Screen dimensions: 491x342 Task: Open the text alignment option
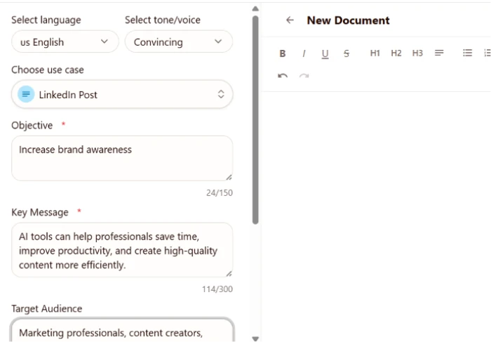[x=439, y=53]
